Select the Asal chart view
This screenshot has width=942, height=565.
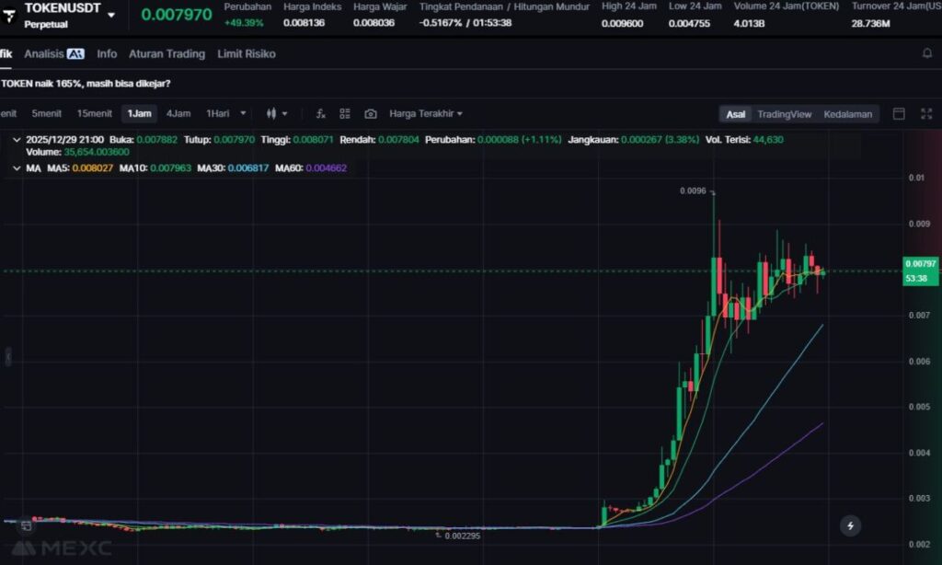point(735,114)
